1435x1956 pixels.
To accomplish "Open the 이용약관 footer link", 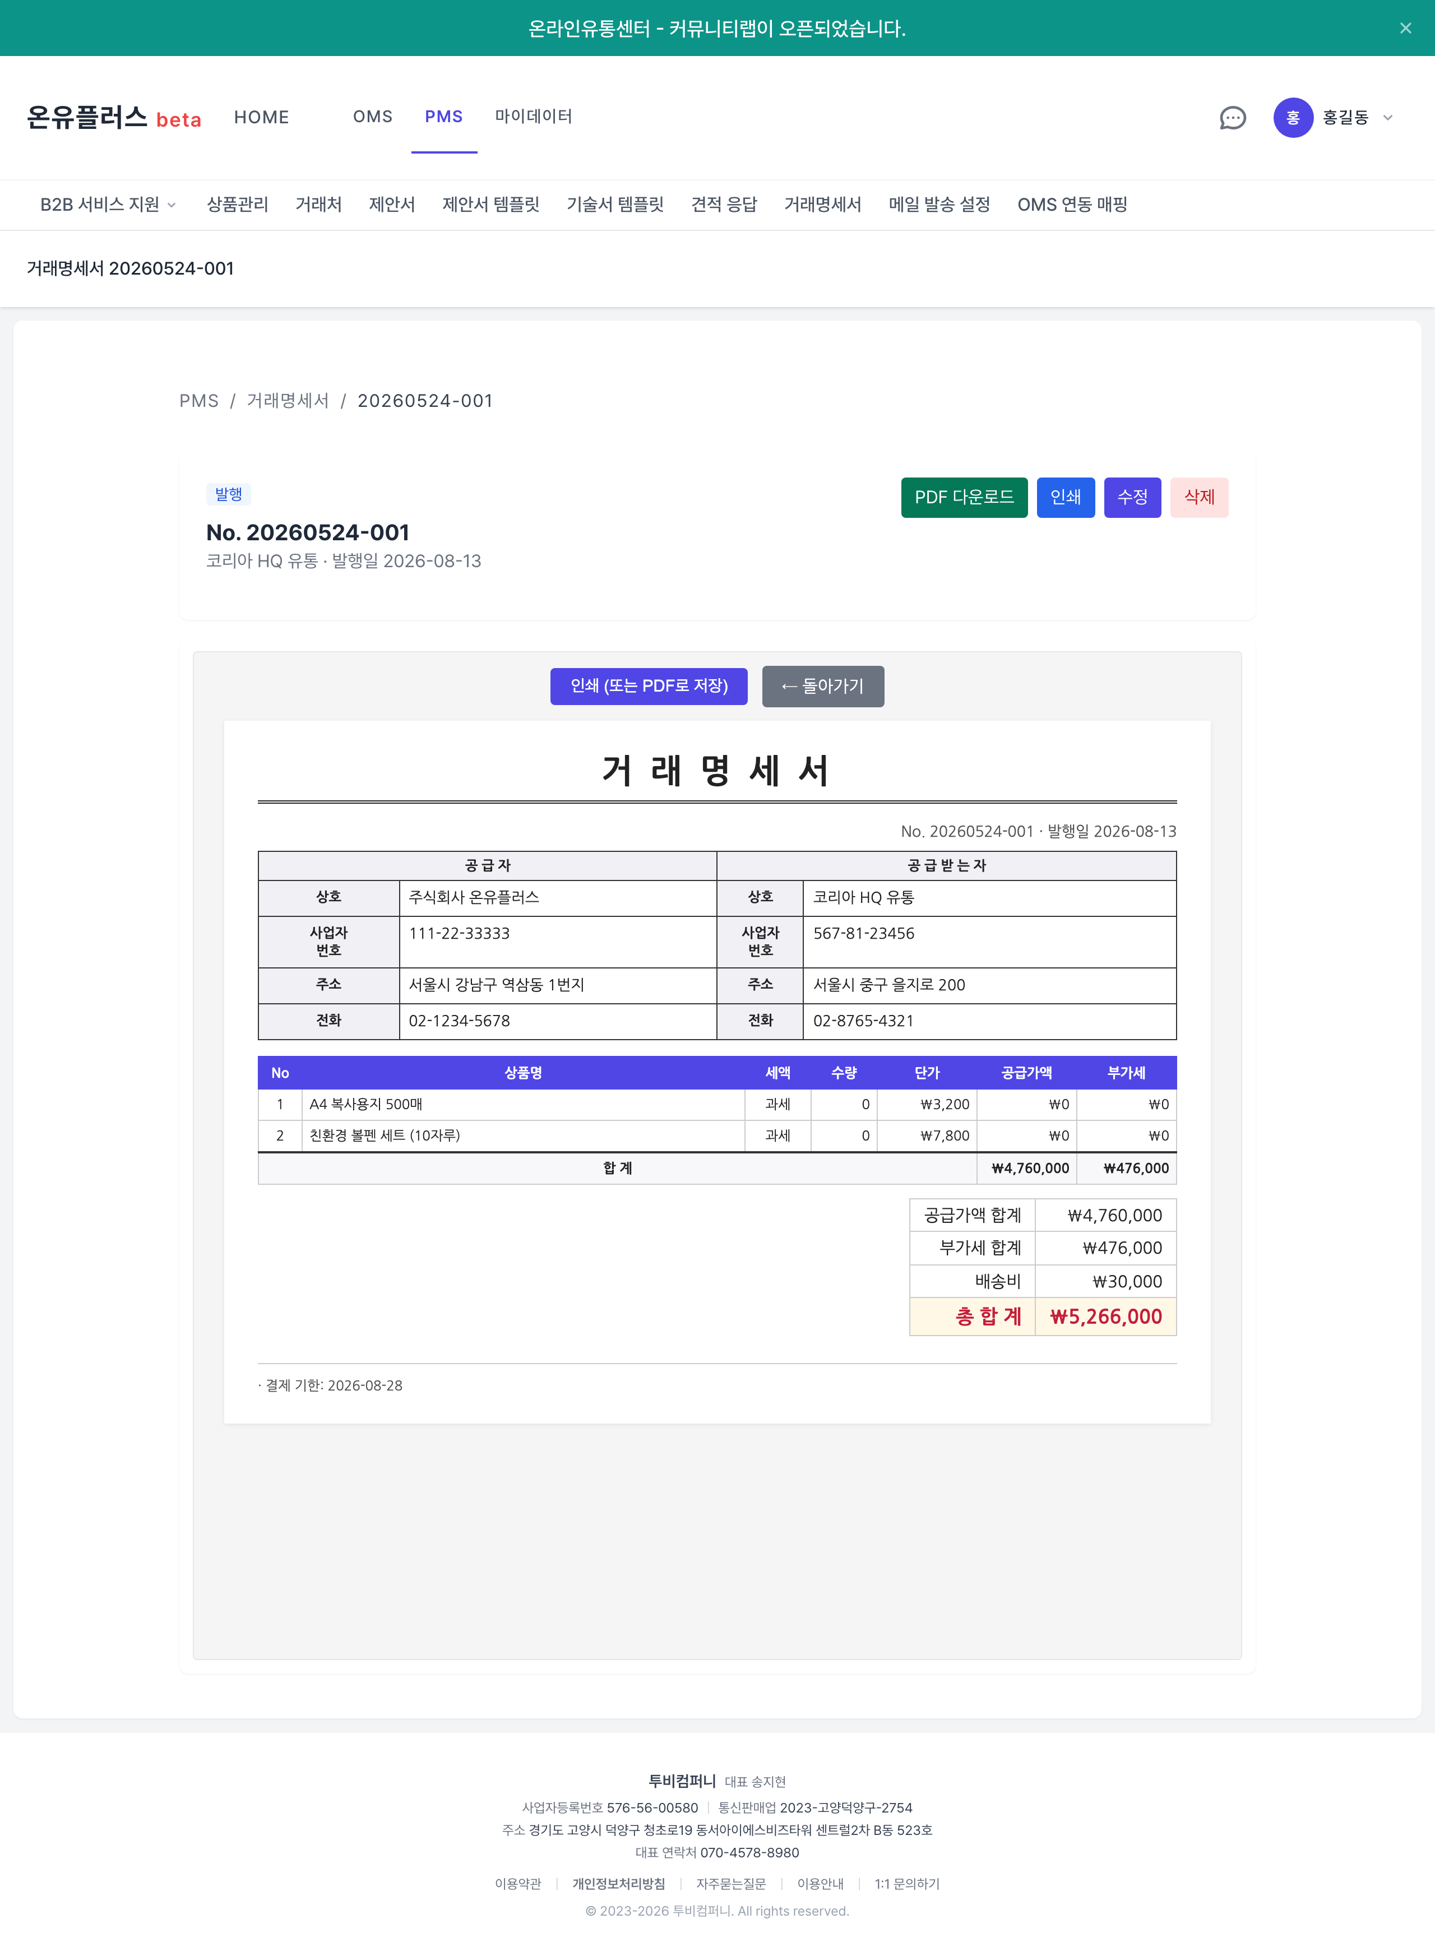I will pos(518,1883).
